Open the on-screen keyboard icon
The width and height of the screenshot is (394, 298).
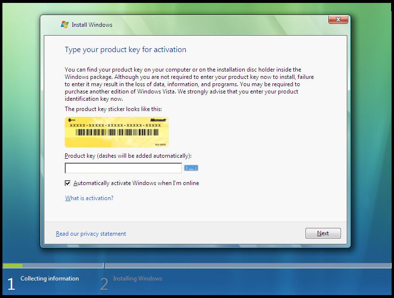(x=191, y=168)
